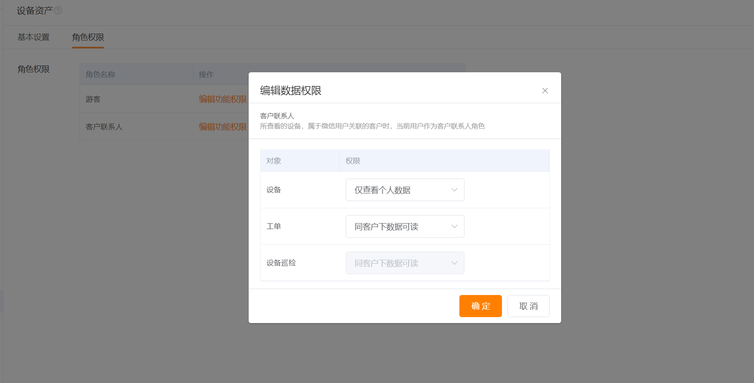Click the arrow in 工单 row dropdown

point(454,227)
